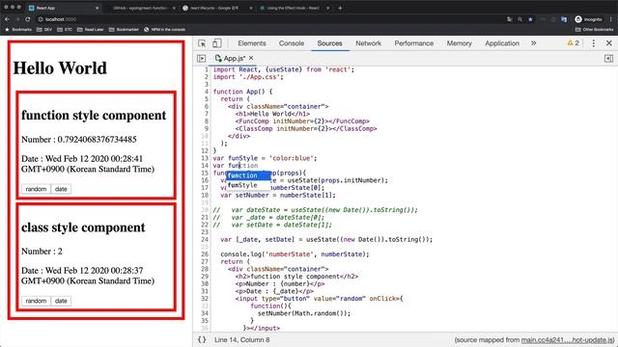Expand more DevTools tabs chevron
The height and width of the screenshot is (347, 618).
click(534, 43)
